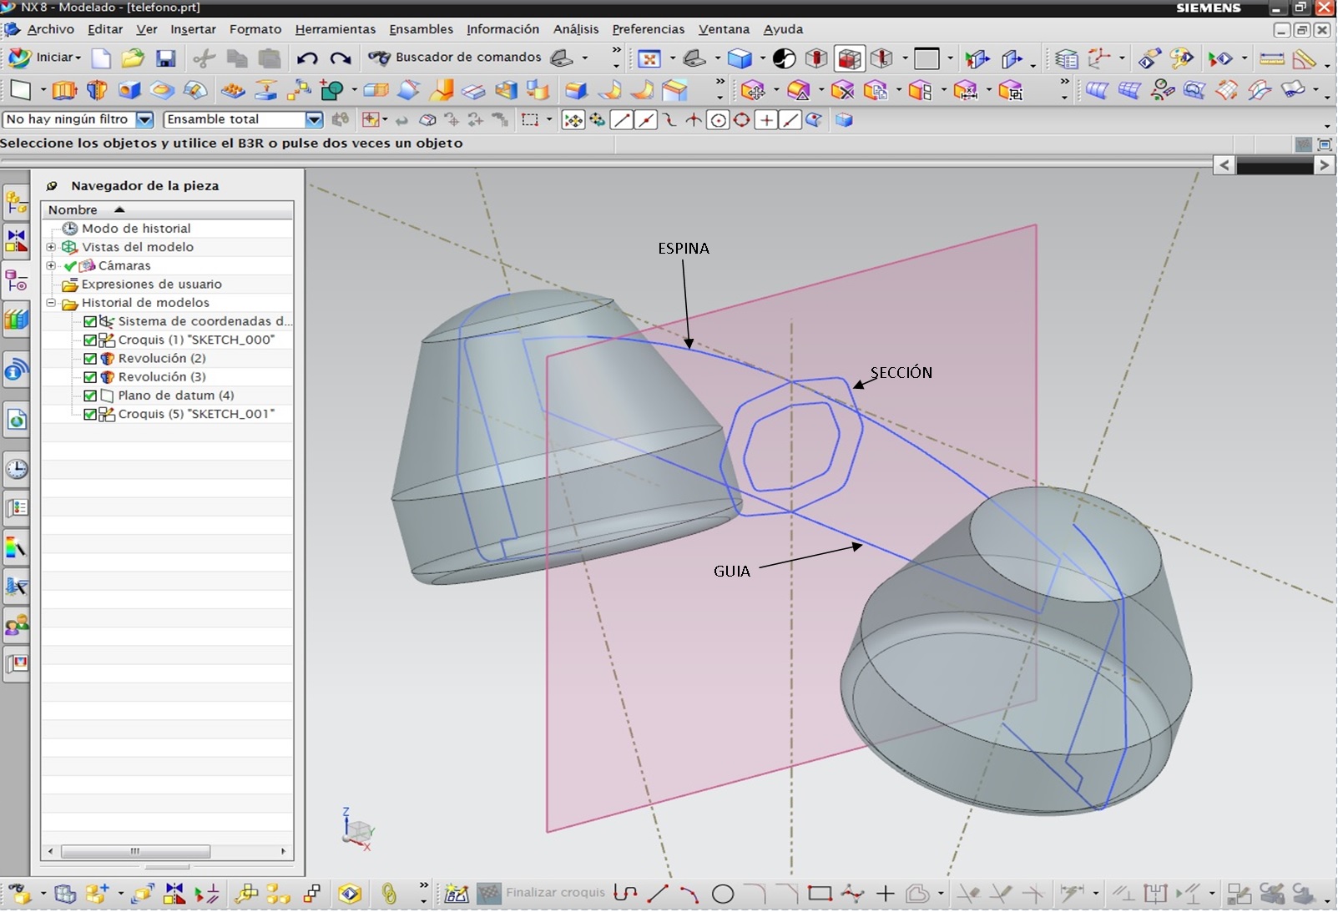
Task: Uncheck Croquis (1) SKETCH_000 checkbox
Action: [90, 340]
